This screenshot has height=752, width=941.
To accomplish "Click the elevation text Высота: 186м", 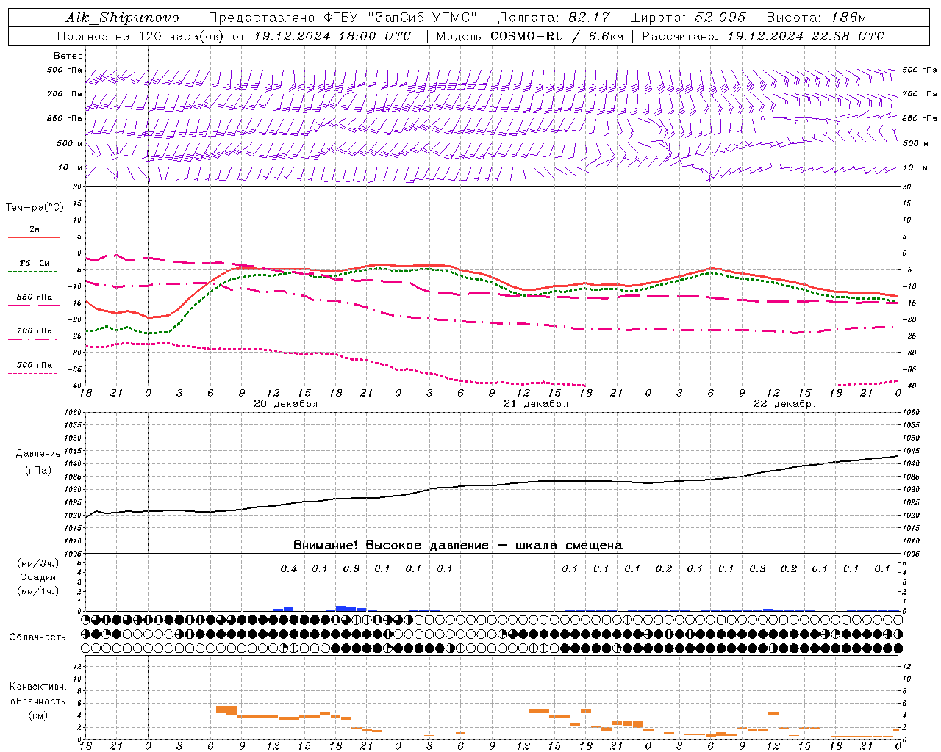I will 816,18.
